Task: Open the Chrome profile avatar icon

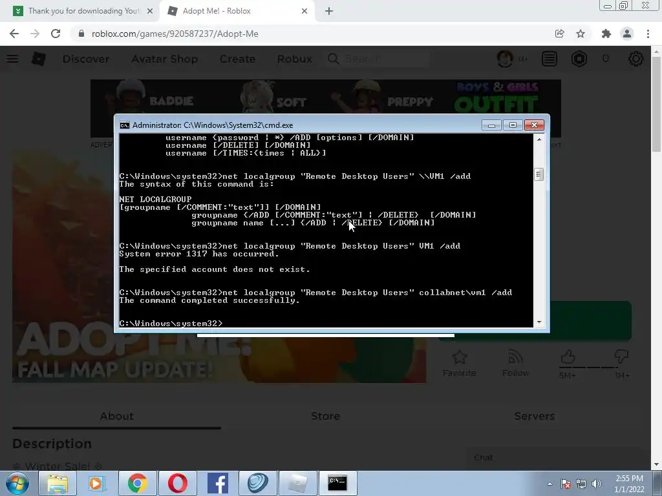Action: [627, 34]
